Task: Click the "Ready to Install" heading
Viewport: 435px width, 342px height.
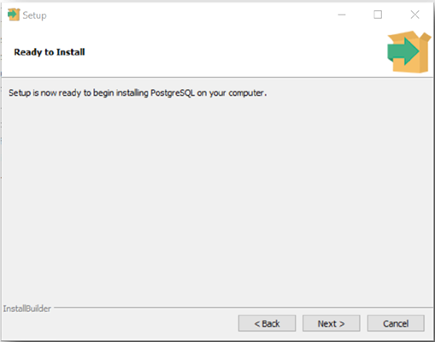Action: click(x=50, y=52)
